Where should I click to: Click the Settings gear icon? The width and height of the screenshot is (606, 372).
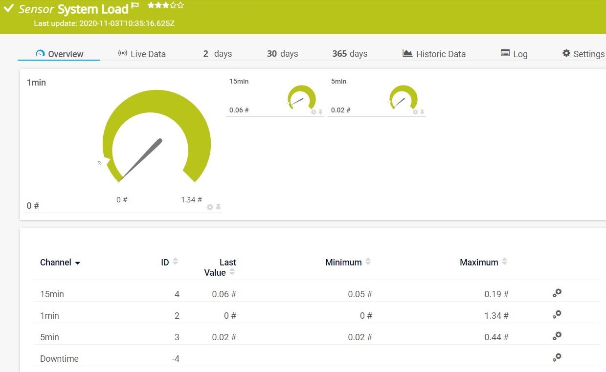[x=566, y=53]
